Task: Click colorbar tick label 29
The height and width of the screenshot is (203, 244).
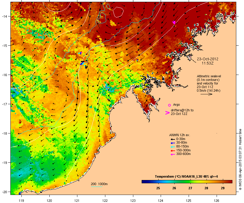Action: 223,188
